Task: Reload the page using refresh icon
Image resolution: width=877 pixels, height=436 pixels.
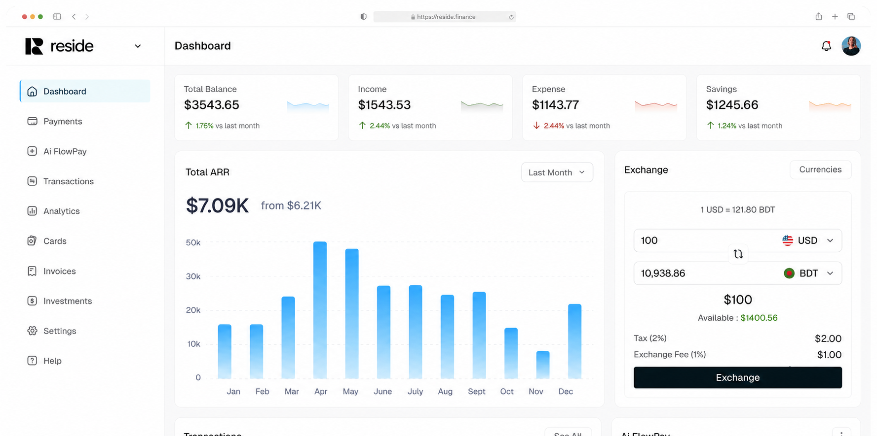Action: coord(511,17)
